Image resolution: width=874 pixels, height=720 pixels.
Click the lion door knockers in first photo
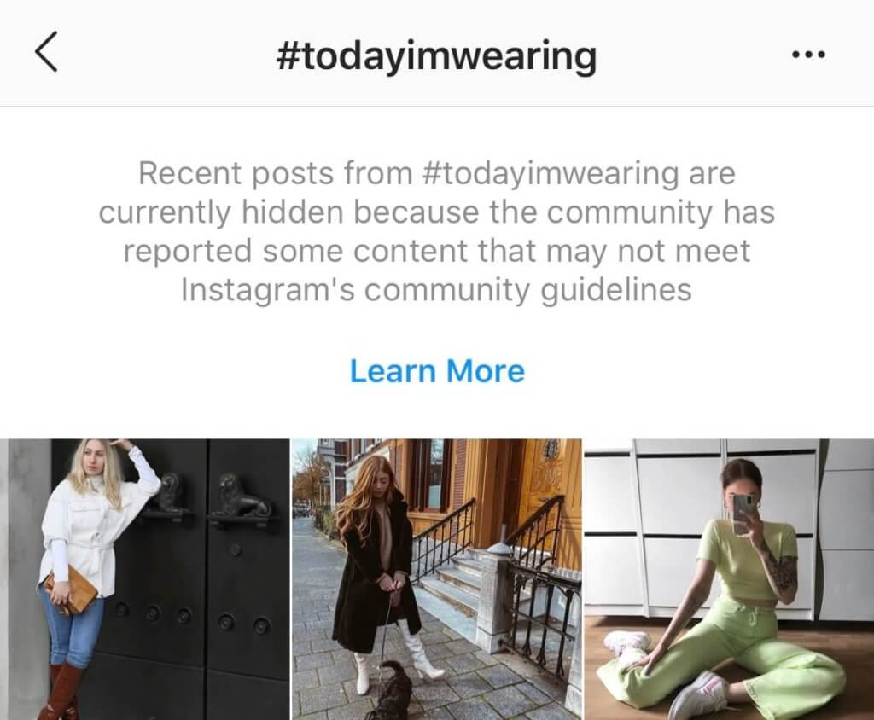[x=211, y=497]
